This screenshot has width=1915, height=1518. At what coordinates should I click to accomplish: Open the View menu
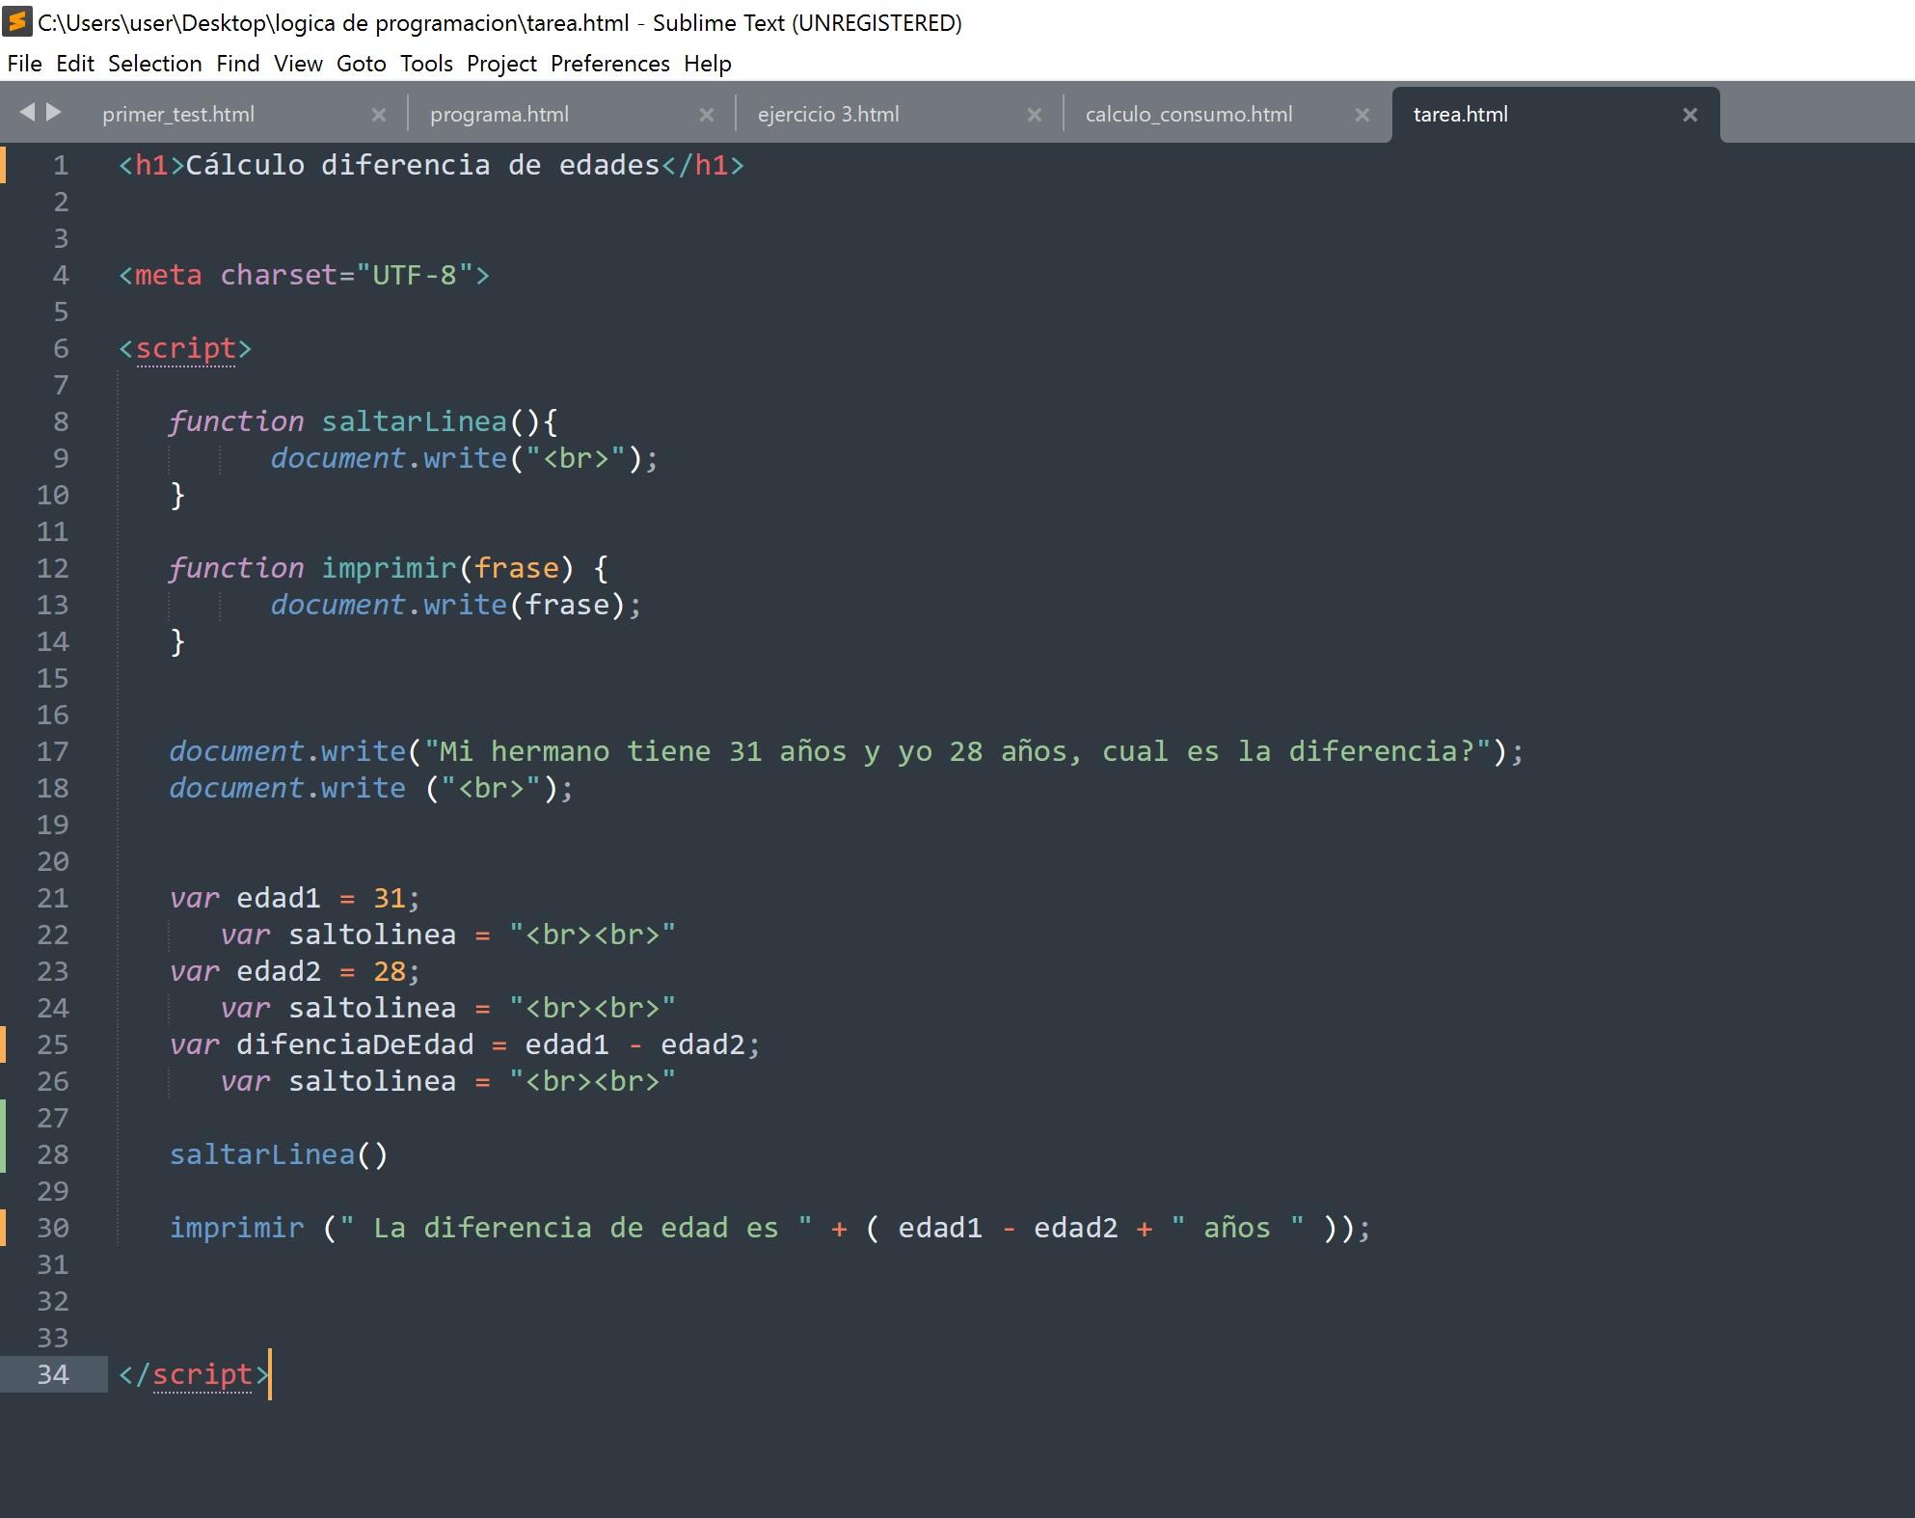(298, 64)
